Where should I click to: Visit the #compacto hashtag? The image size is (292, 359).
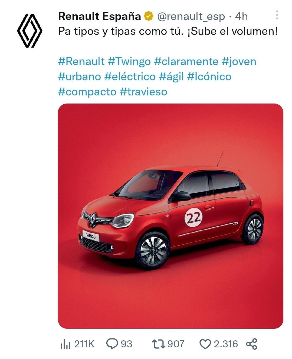point(87,92)
